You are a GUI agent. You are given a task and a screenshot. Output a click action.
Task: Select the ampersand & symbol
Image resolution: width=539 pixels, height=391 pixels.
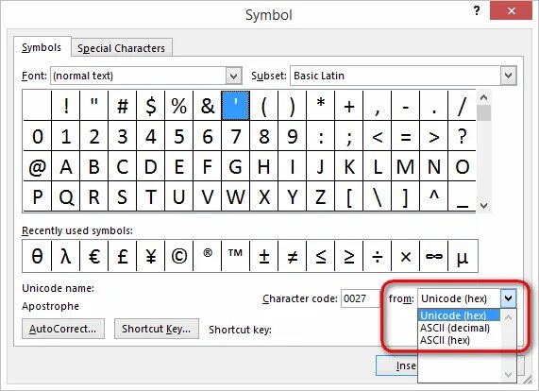[208, 106]
